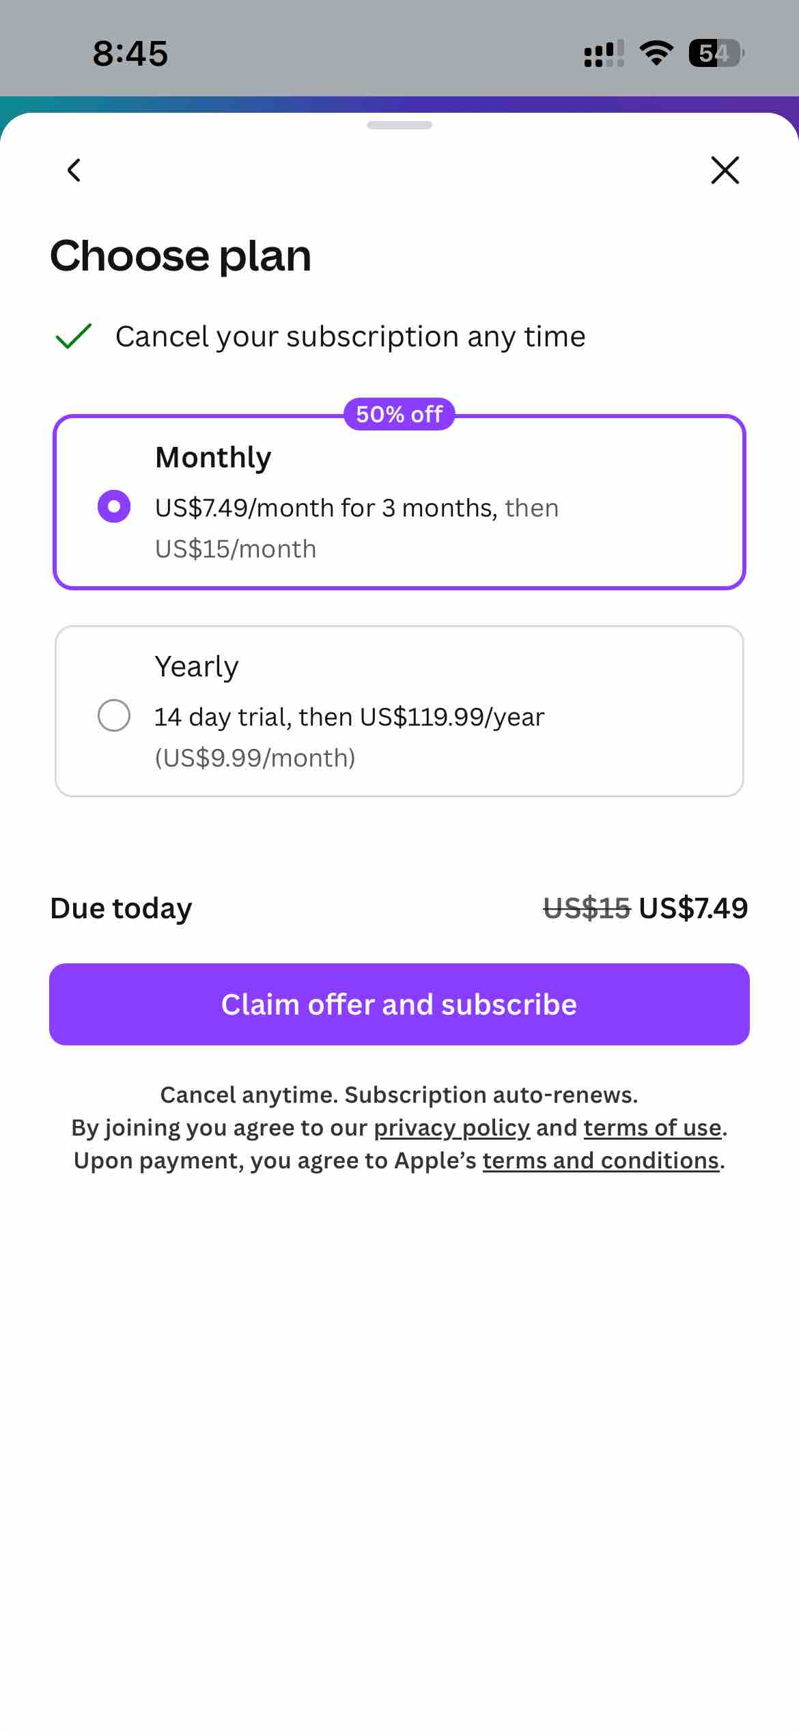Screen dimensions: 799x1730
Task: Tap the Choose plan heading
Action: [x=181, y=256]
